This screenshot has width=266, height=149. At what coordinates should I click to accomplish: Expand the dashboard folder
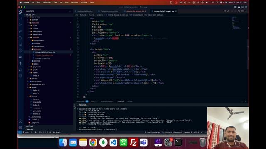tap(48, 31)
